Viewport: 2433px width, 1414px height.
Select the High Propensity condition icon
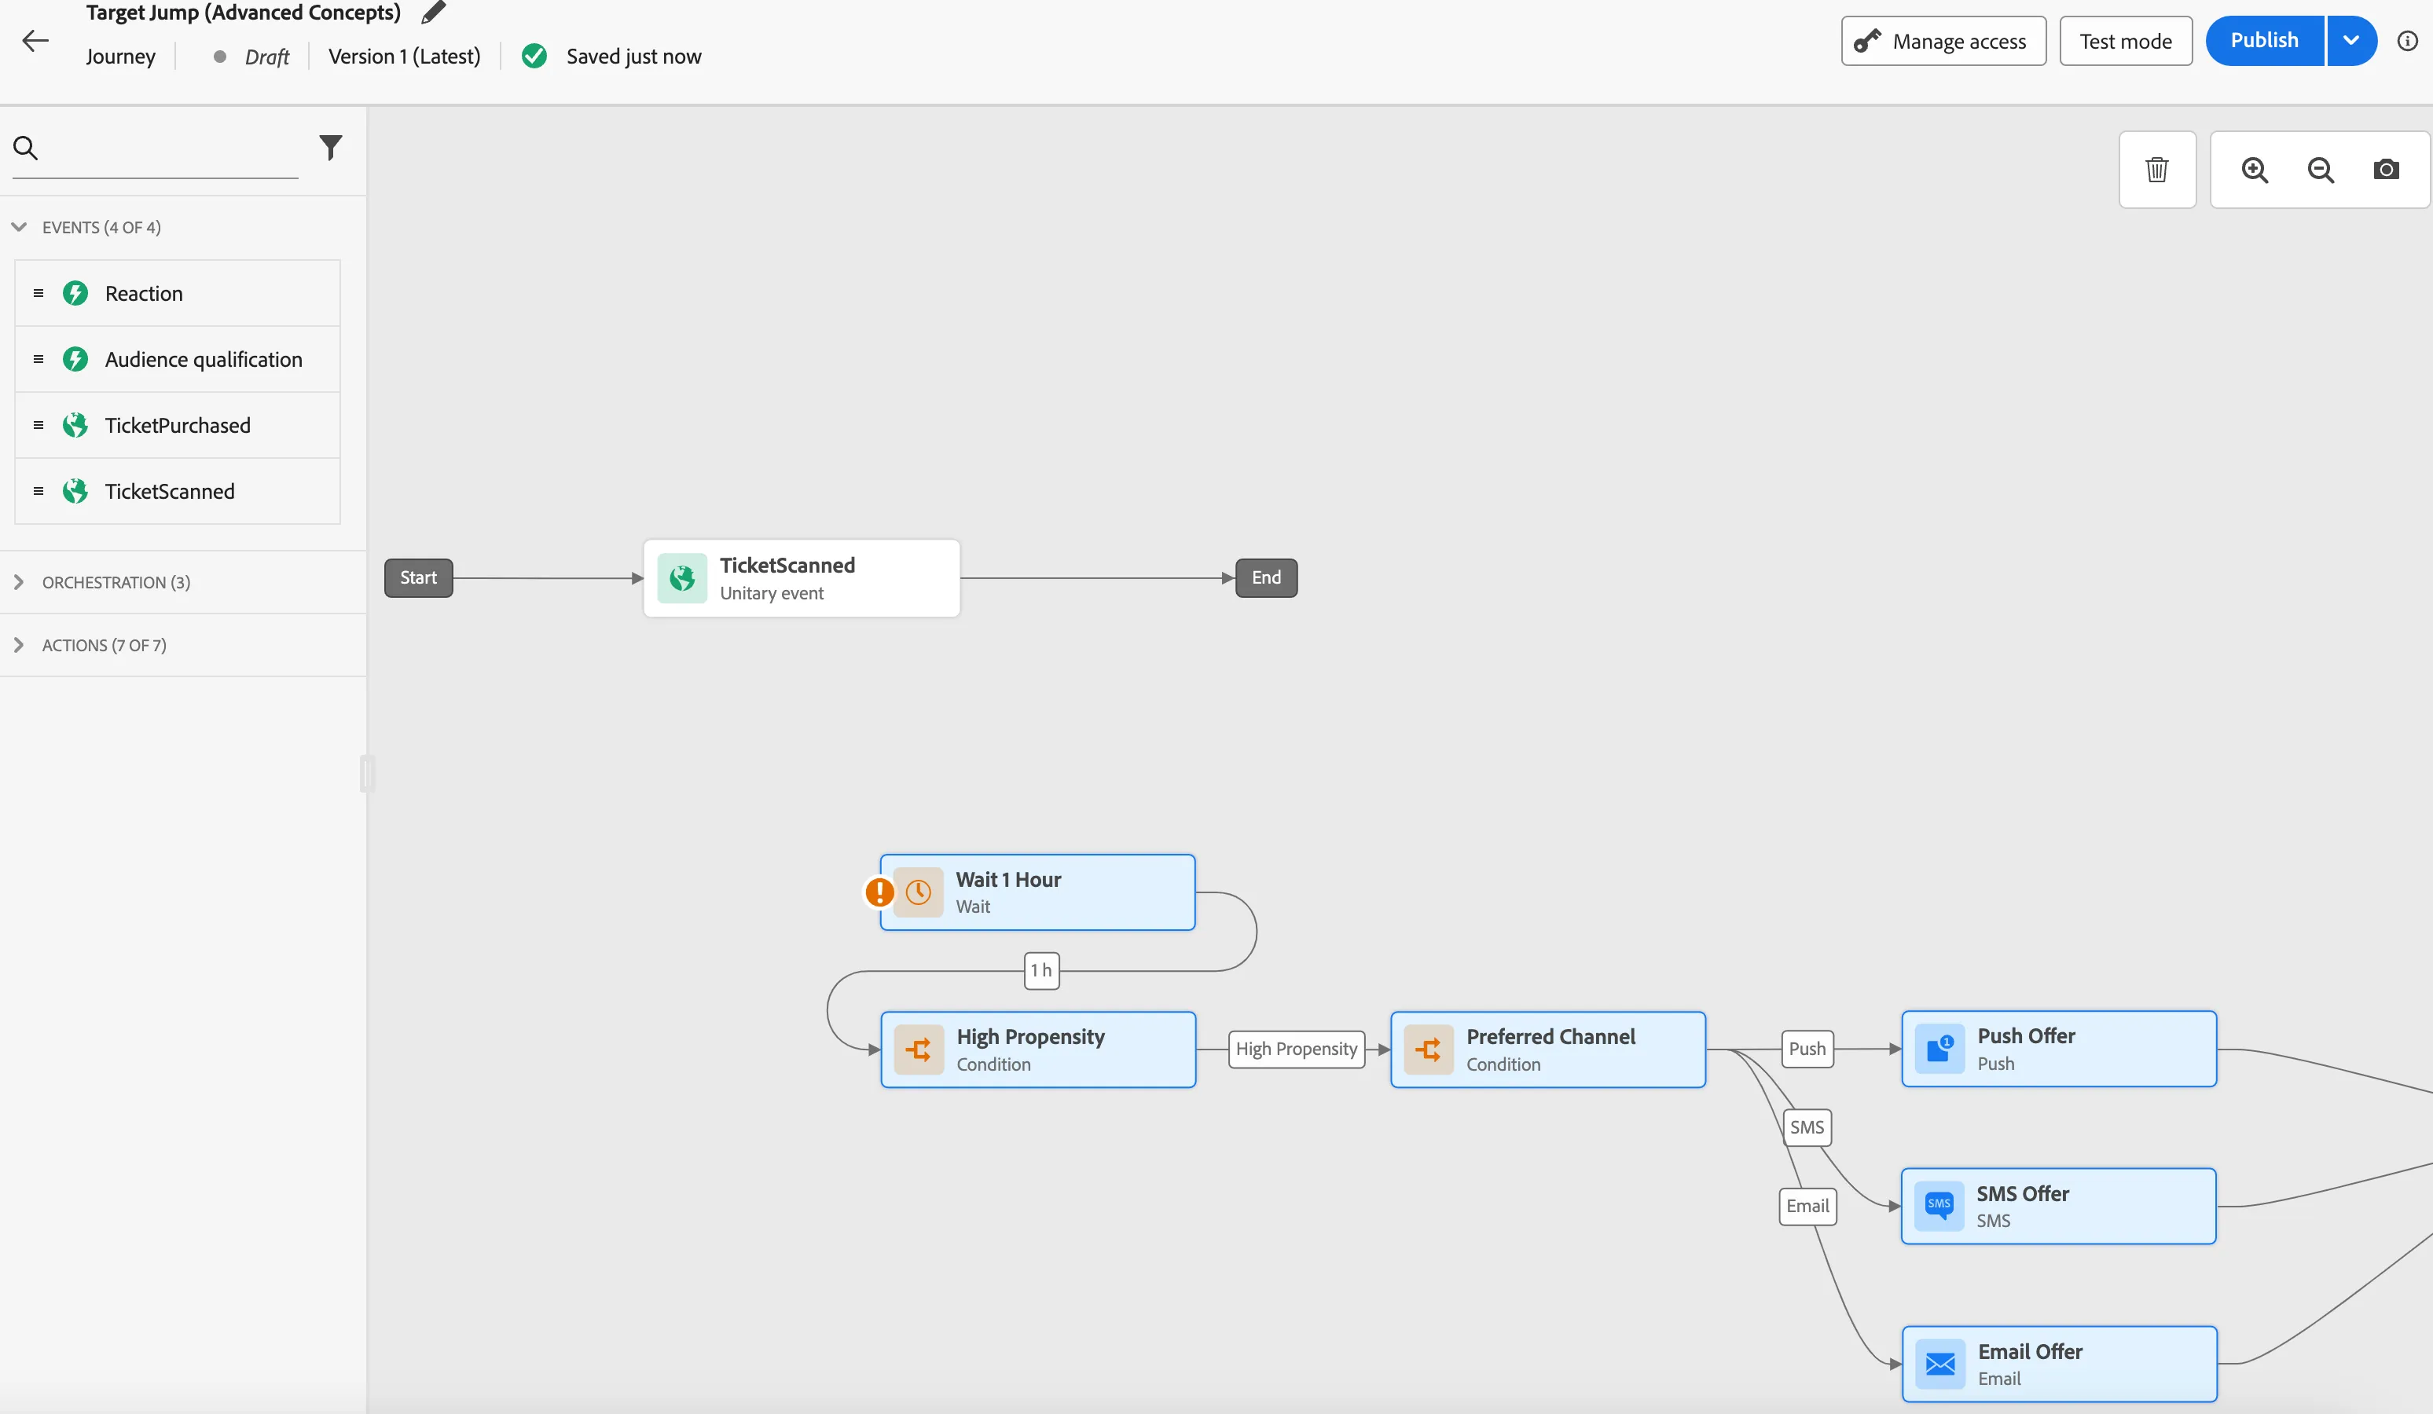pos(919,1050)
